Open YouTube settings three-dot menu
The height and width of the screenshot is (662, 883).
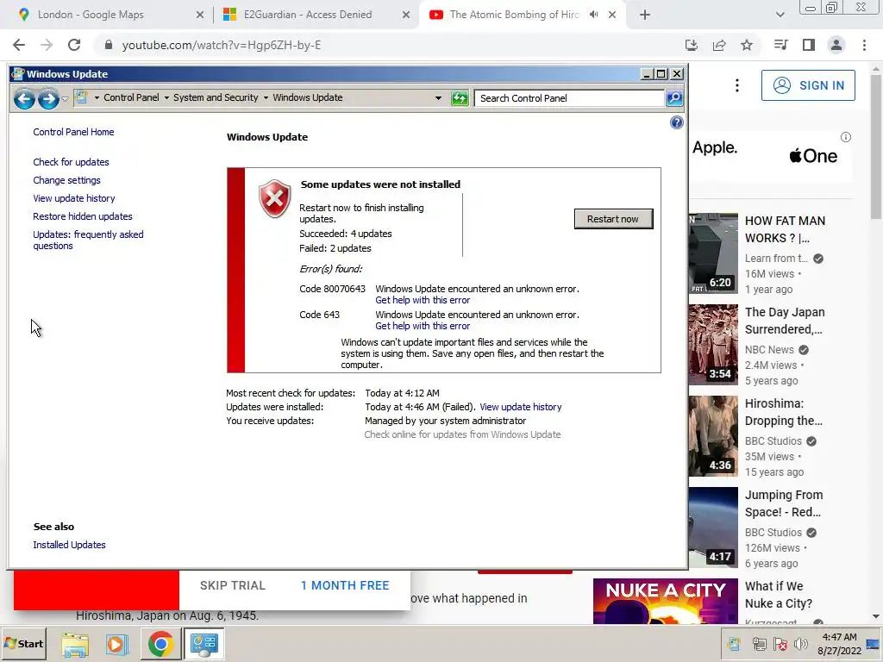coord(736,85)
